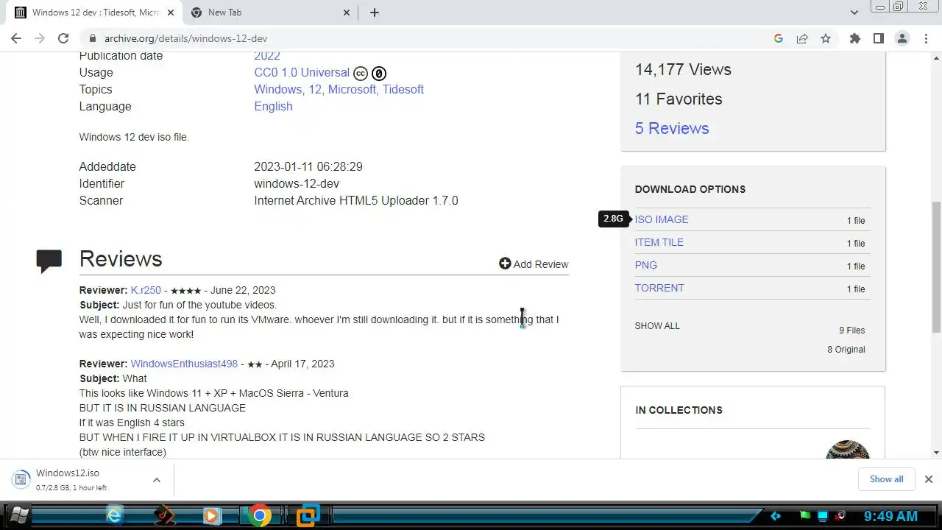
Task: Open the Microsoft topic link
Action: point(352,89)
